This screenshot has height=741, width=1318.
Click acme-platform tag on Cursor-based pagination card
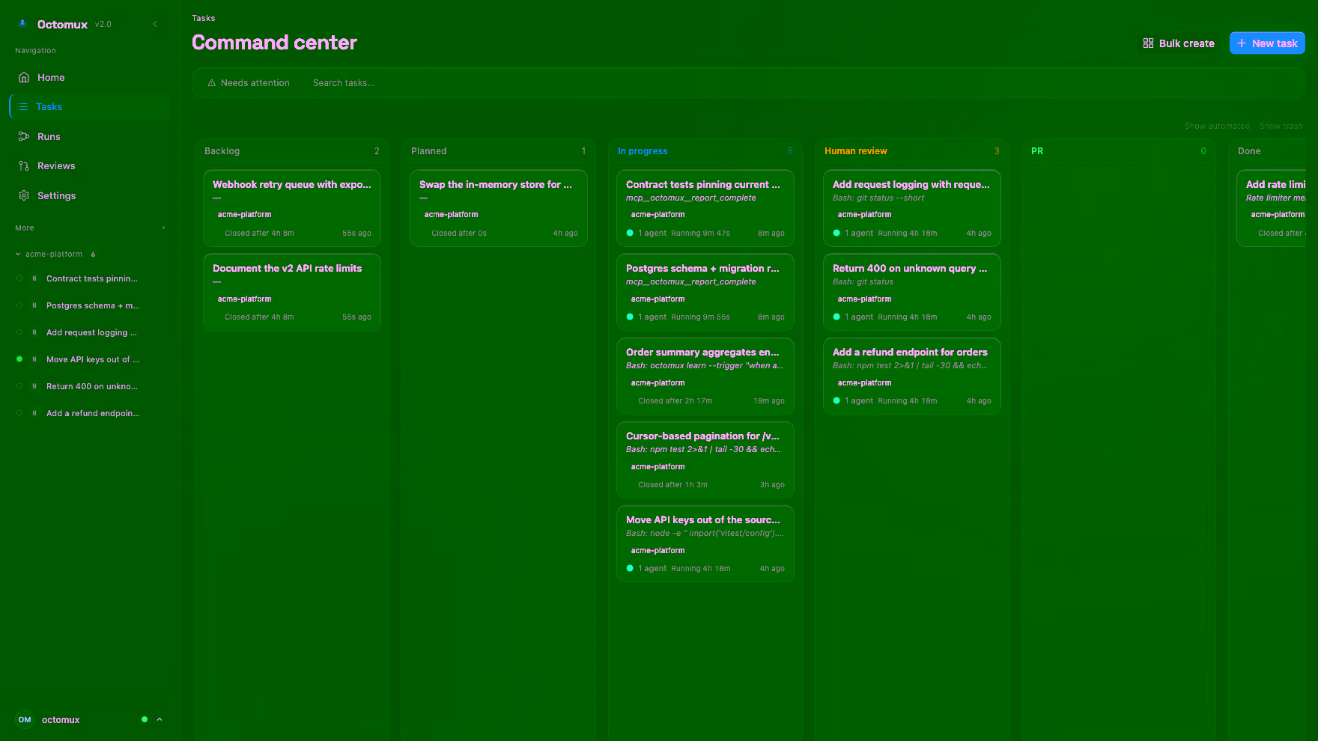(x=658, y=467)
